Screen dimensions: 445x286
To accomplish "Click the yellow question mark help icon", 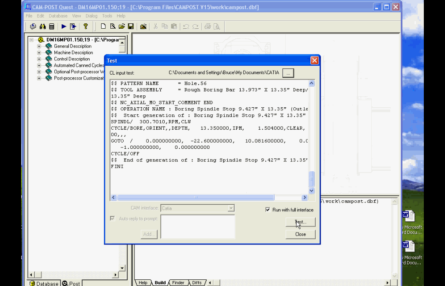I will (86, 26).
